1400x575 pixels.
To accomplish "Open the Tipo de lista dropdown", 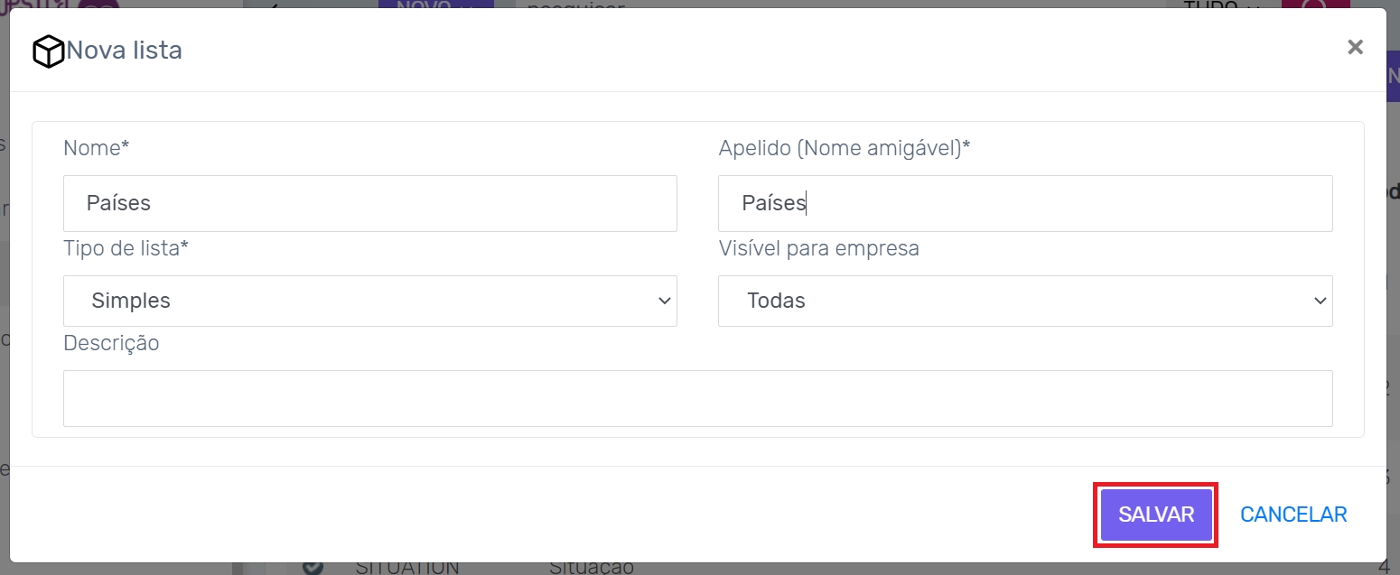I will [369, 301].
